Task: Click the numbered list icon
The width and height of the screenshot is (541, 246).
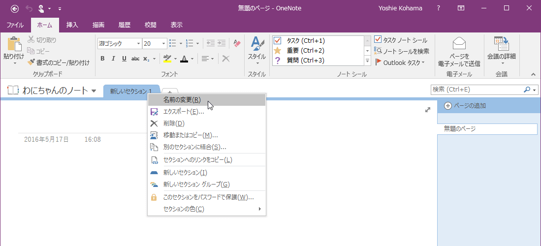Action: point(190,43)
